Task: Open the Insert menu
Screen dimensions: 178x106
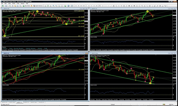Action: [9, 3]
